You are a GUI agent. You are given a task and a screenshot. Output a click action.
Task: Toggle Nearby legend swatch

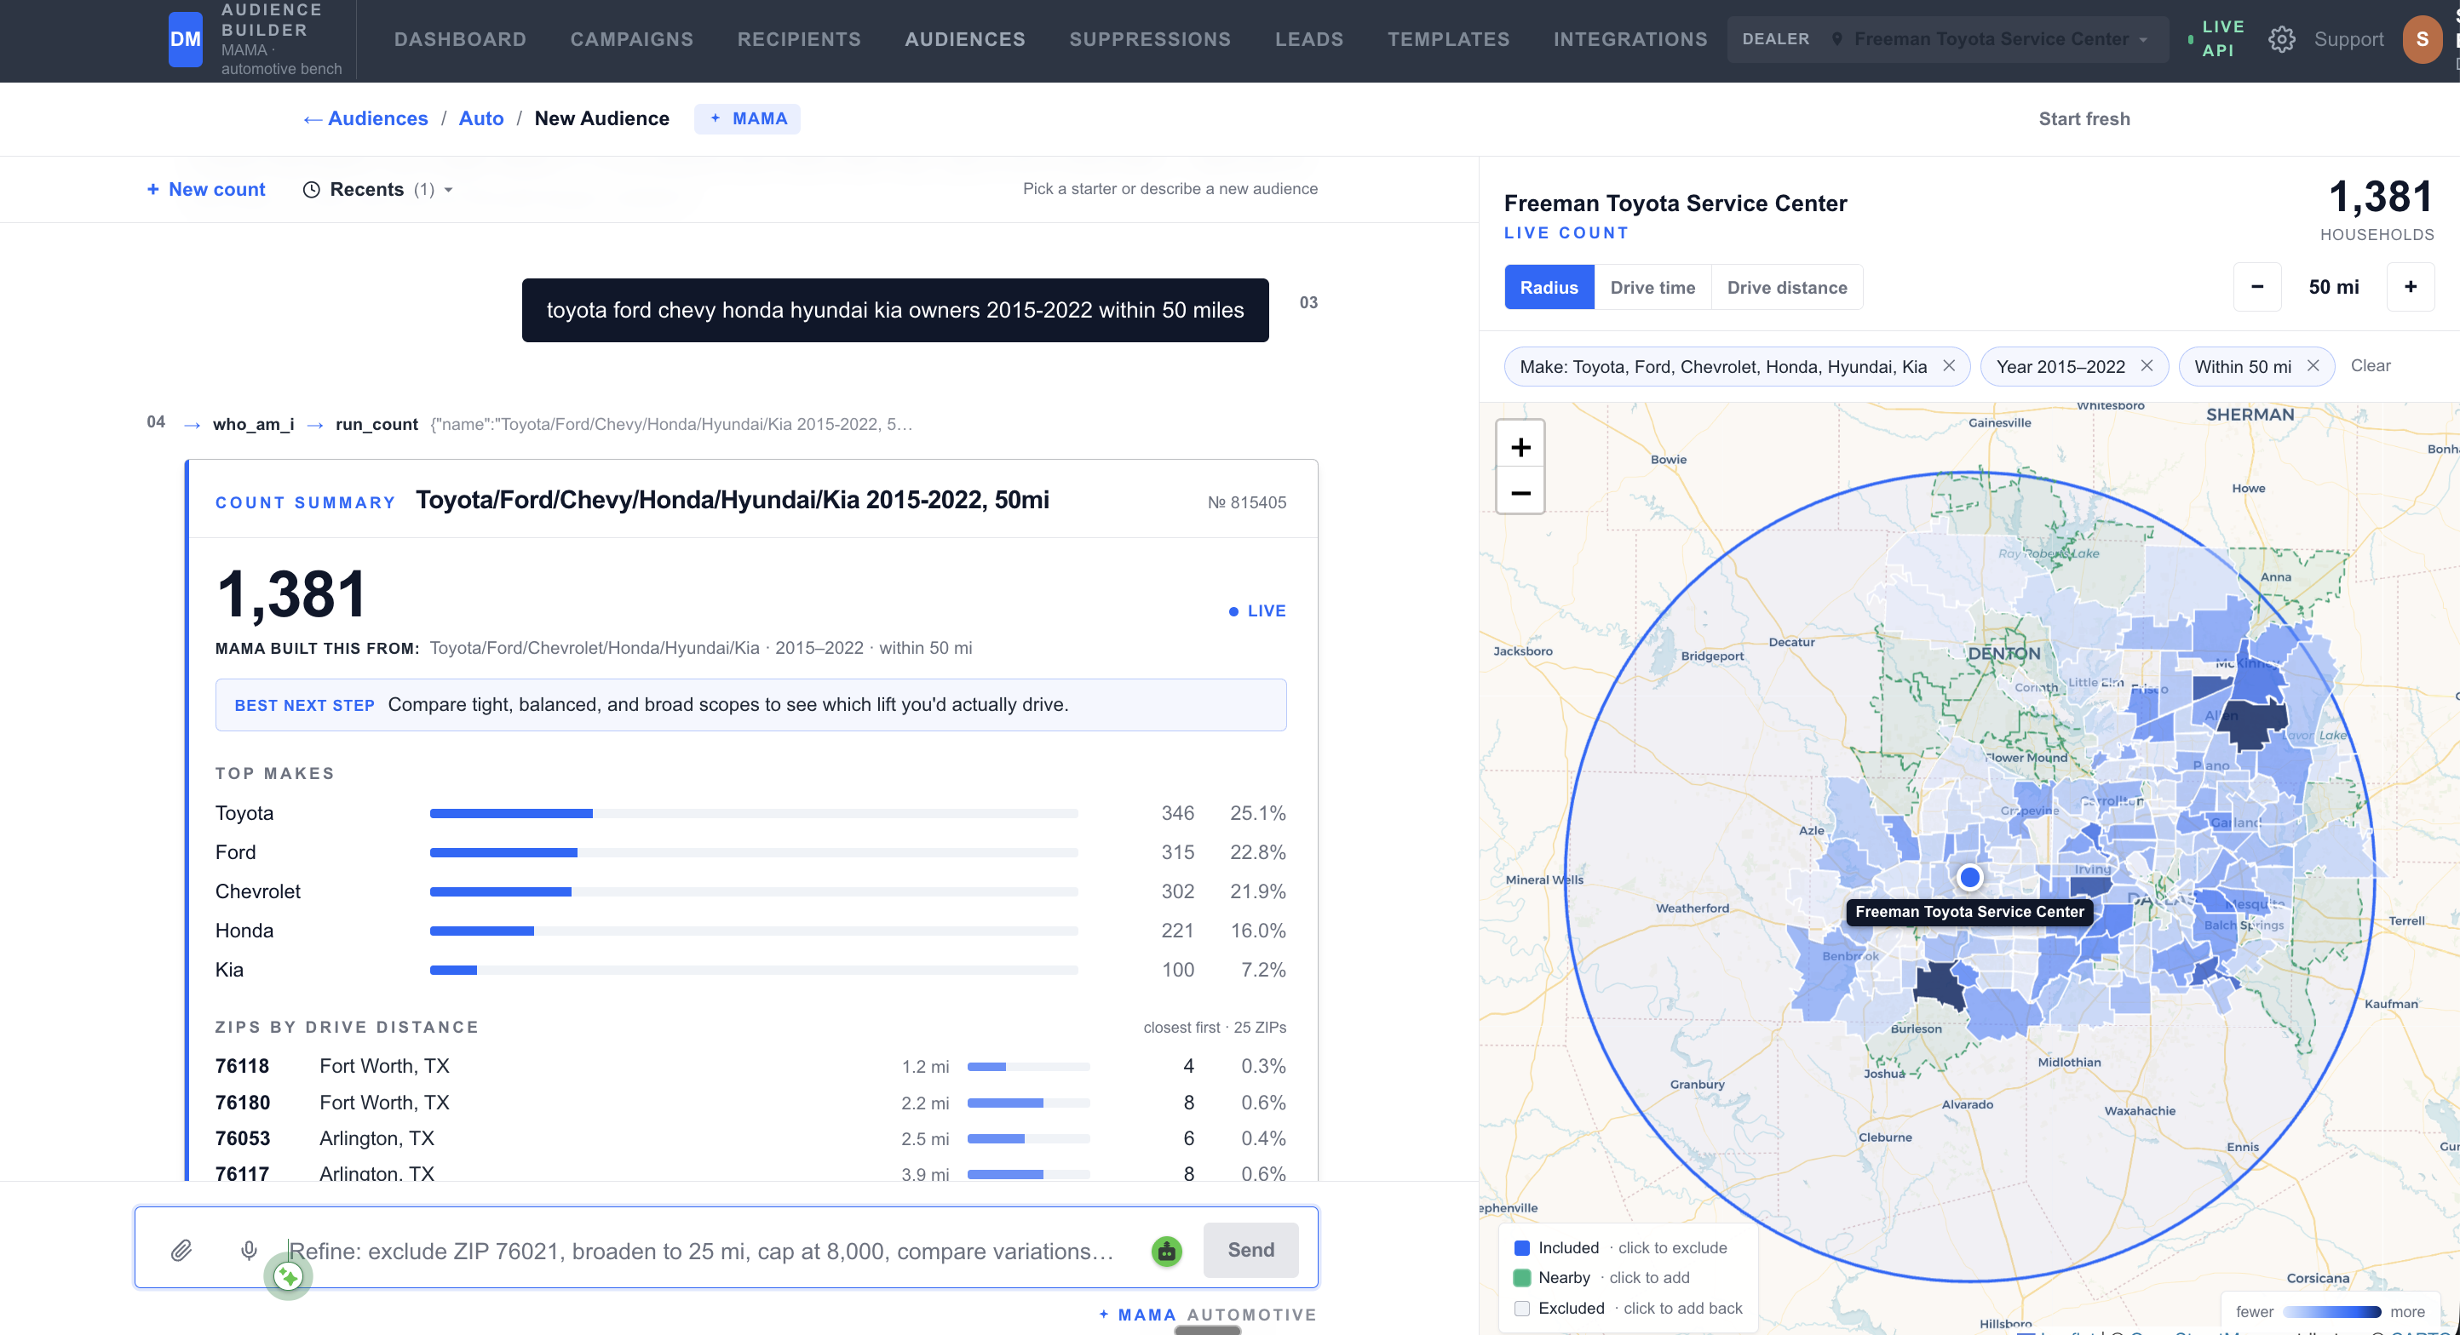1522,1278
